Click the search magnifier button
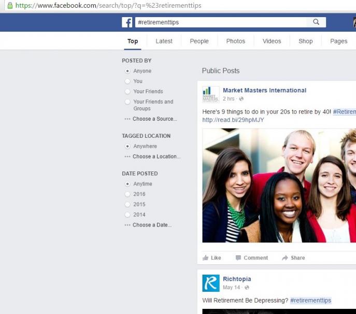The image size is (356, 314). click(x=316, y=22)
